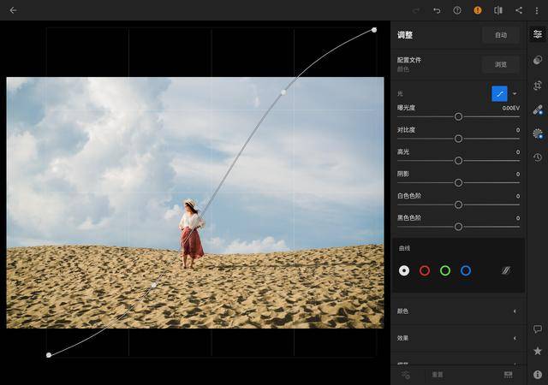Click the 浏览 profile button

click(500, 65)
